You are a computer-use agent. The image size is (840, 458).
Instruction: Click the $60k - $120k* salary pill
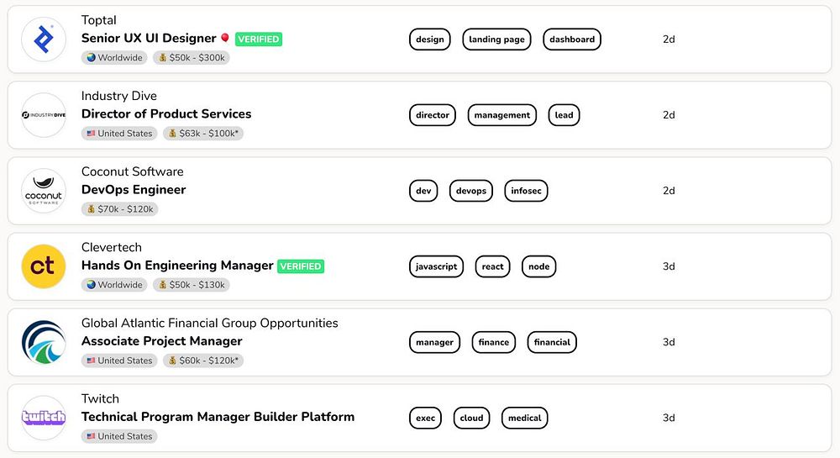click(203, 361)
